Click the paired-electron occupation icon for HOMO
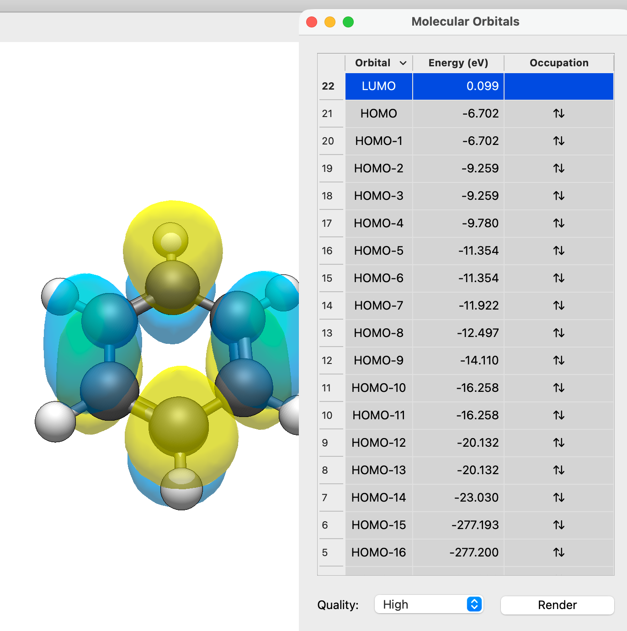The height and width of the screenshot is (631, 627). coord(558,113)
